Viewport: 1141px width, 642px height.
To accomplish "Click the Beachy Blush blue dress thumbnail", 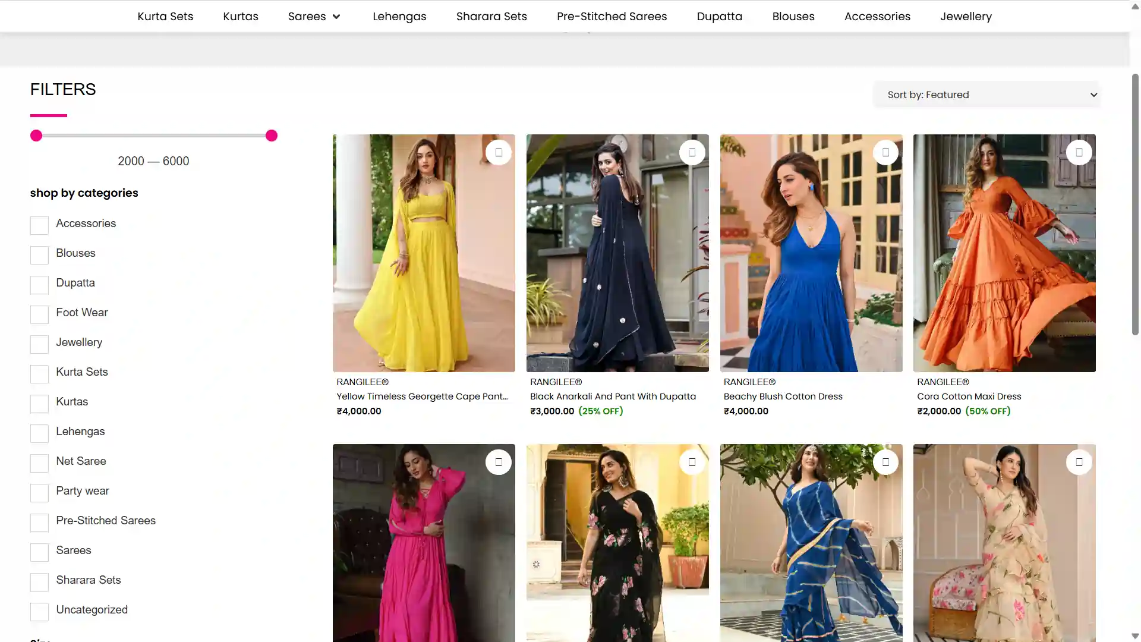I will [x=811, y=253].
